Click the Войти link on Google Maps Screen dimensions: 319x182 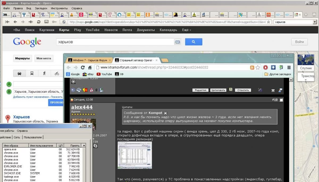pos(299,42)
